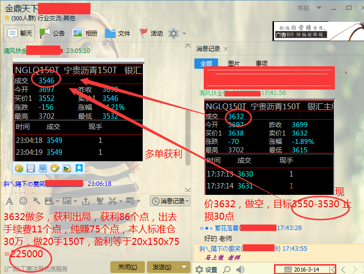The height and width of the screenshot is (274, 364).
Task: Jump to first page of history
Action: [332, 270]
